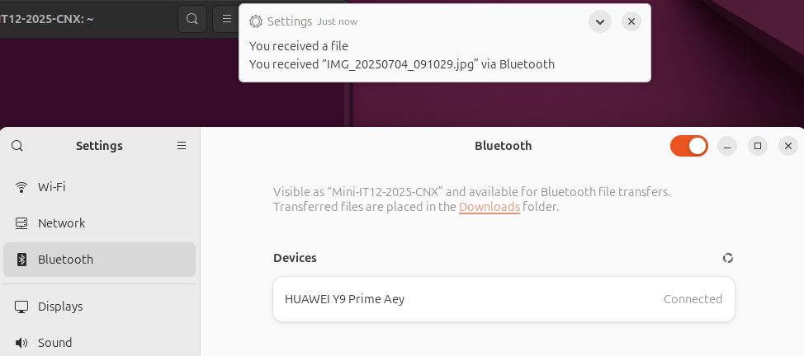
Task: Open the Downloads folder link
Action: click(x=489, y=207)
